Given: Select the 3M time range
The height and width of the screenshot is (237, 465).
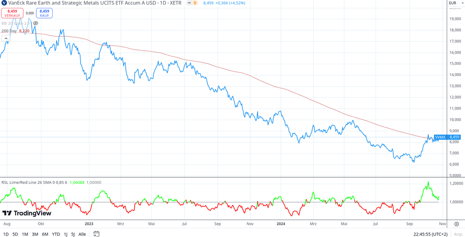Looking at the screenshot, I should (35, 234).
